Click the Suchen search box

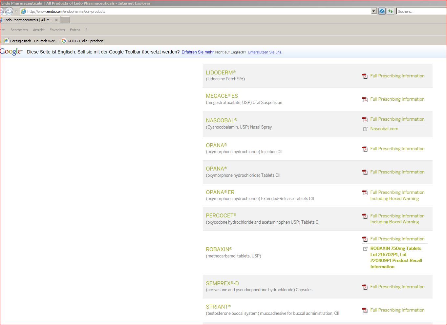(421, 11)
